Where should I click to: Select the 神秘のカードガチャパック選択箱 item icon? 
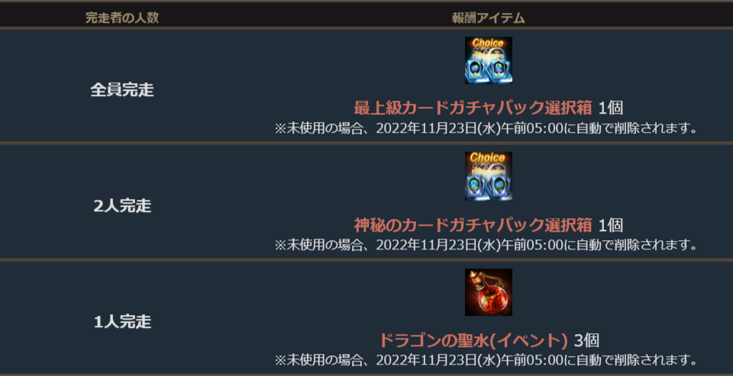pos(489,176)
